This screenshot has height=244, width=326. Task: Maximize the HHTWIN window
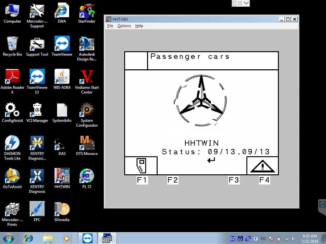tap(288, 19)
